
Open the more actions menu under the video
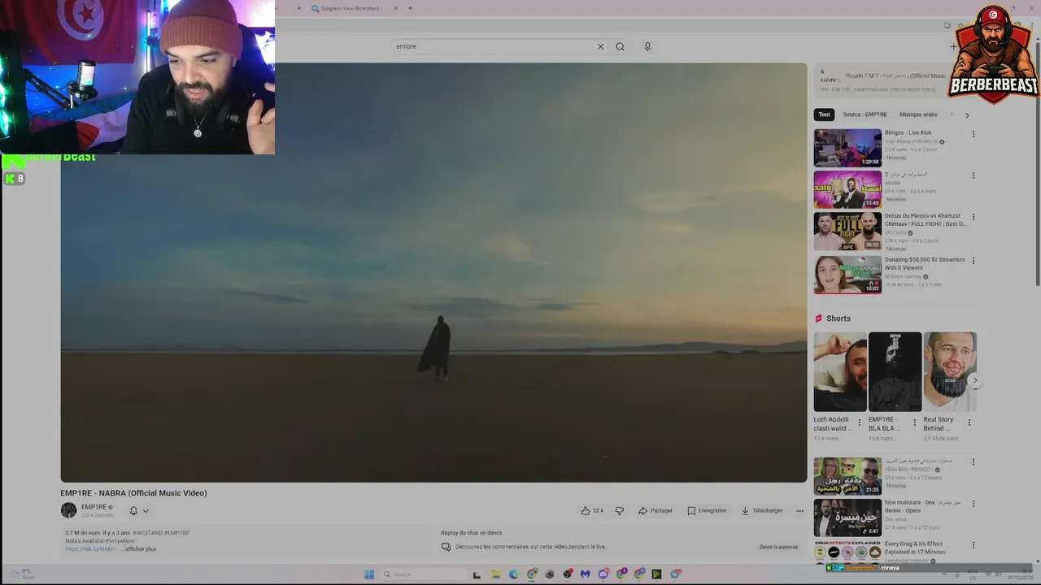pyautogui.click(x=799, y=511)
